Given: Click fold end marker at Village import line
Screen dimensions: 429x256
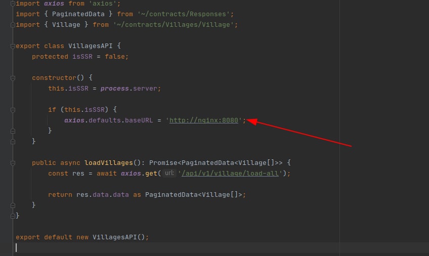Looking at the screenshot, I should (13, 25).
